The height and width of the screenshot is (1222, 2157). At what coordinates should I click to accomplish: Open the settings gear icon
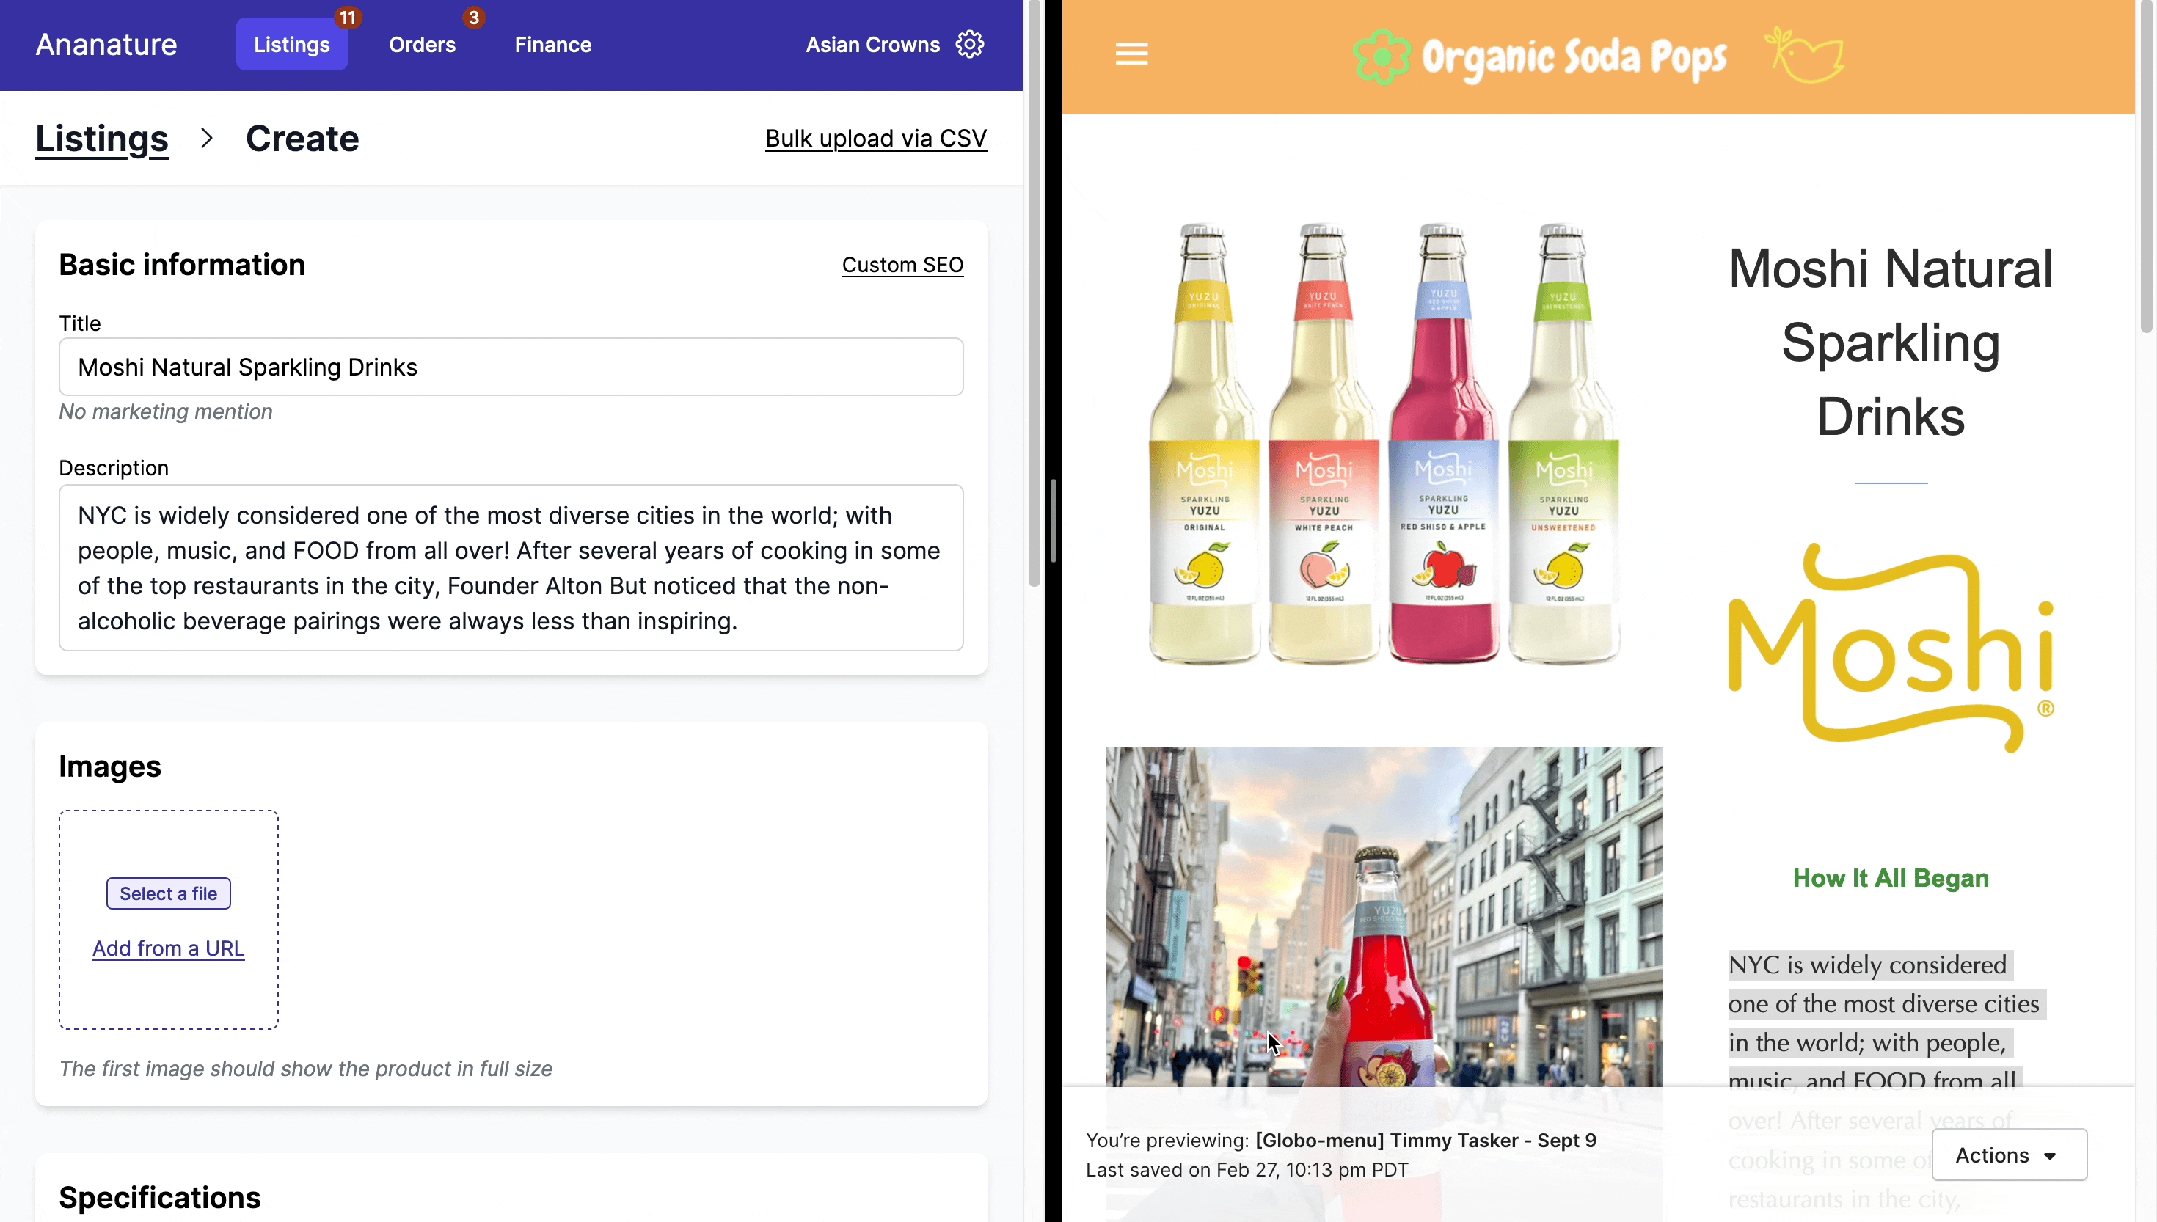click(969, 45)
